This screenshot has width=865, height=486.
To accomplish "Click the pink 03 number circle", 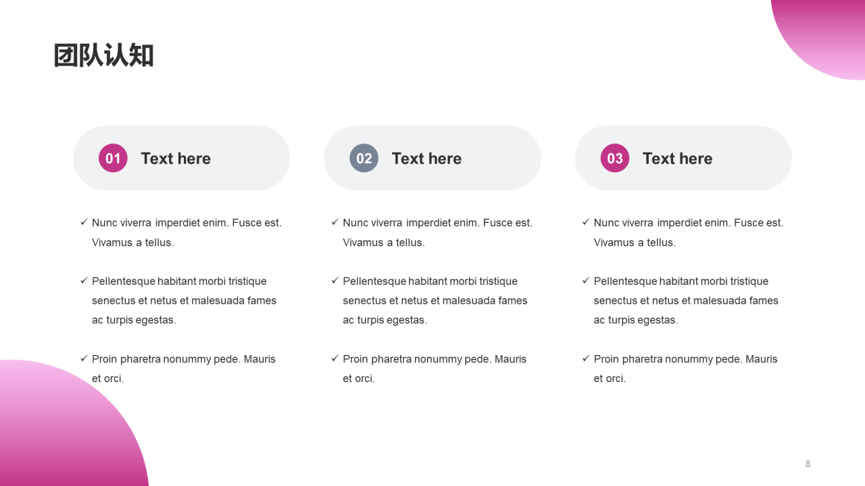I will click(x=615, y=158).
